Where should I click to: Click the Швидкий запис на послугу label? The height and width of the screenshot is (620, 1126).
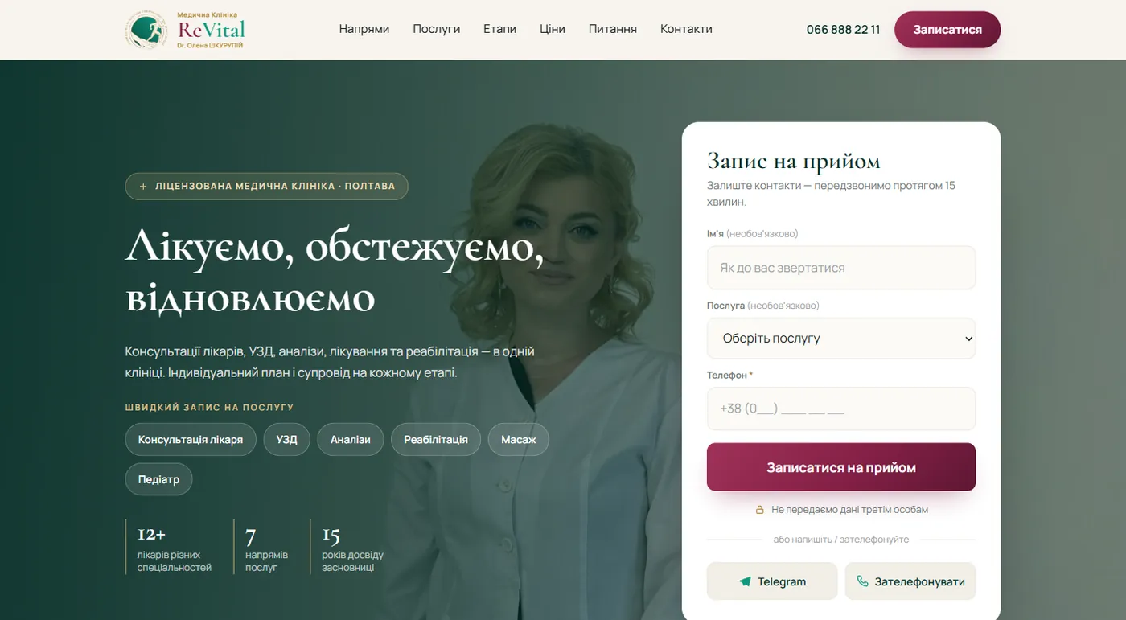point(209,408)
